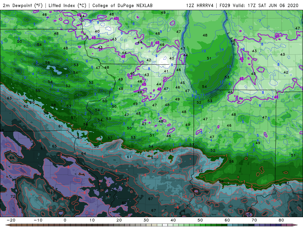Image resolution: width=303 pixels, height=227 pixels.
Task: Click the "College of DuPage NEXLAB" label
Action: coord(122,6)
